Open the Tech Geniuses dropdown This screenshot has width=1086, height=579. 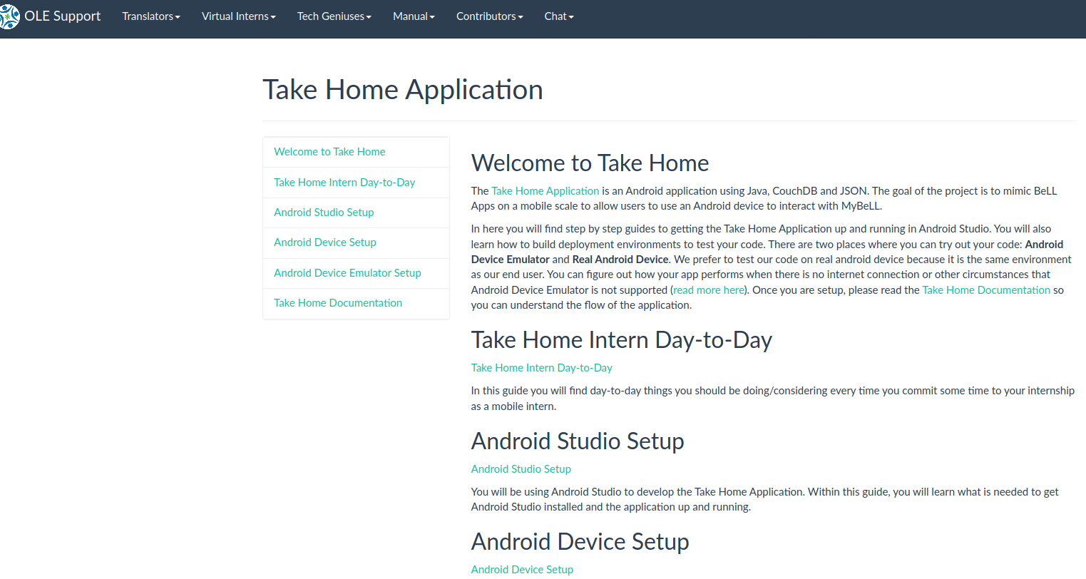click(x=334, y=16)
